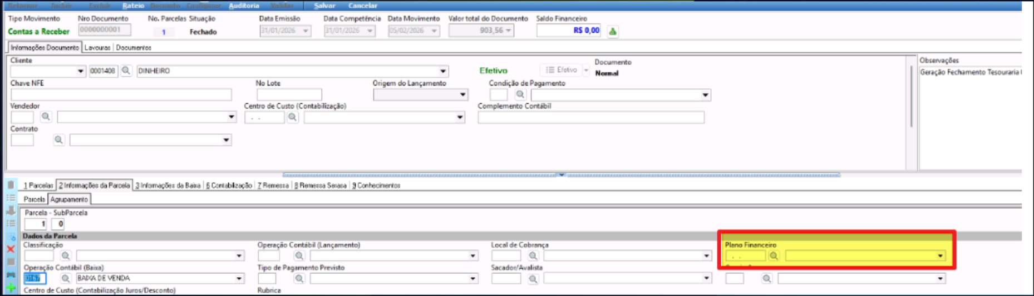The width and height of the screenshot is (1034, 296).
Task: Expand the Plano Financeiro dropdown
Action: pyautogui.click(x=941, y=256)
